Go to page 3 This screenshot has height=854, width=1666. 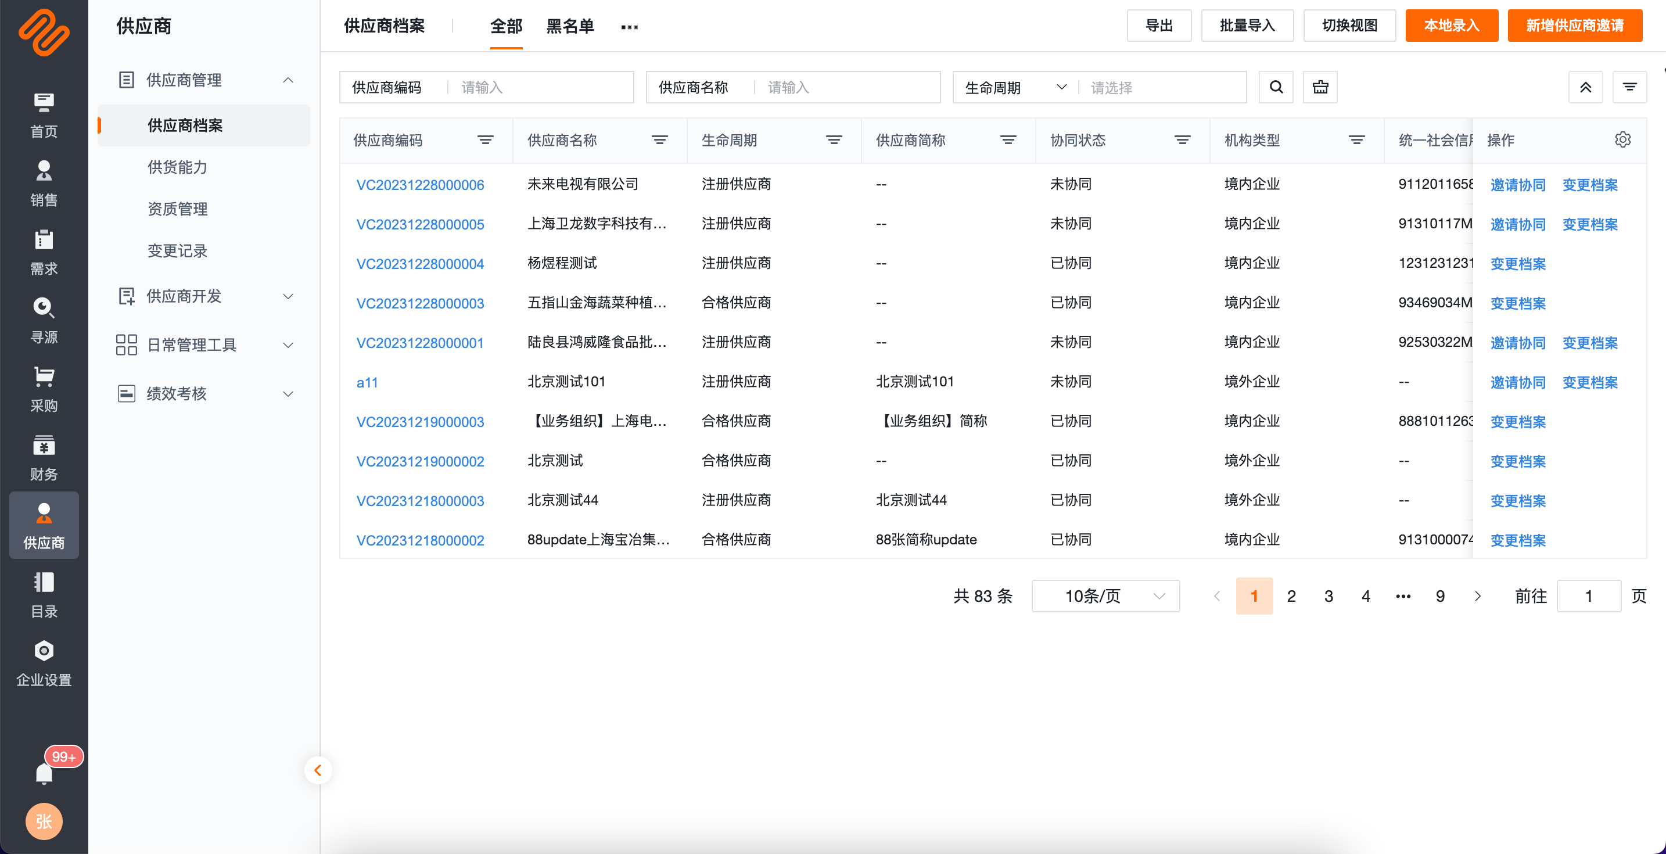[1329, 596]
